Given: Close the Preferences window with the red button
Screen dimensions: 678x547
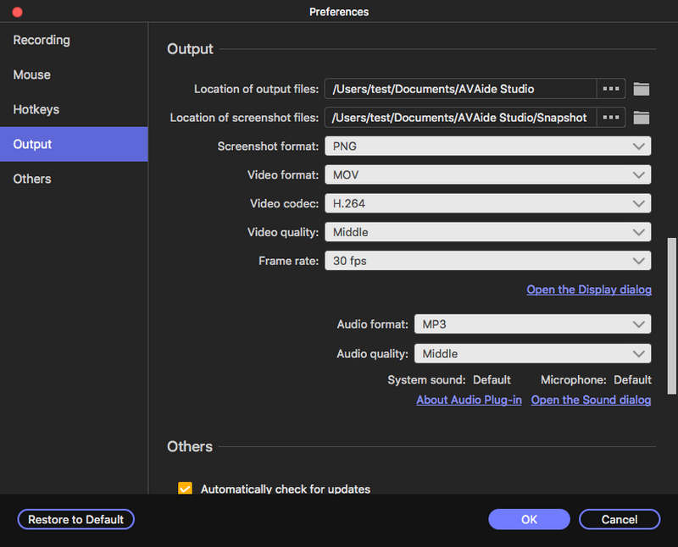Looking at the screenshot, I should click(x=17, y=12).
